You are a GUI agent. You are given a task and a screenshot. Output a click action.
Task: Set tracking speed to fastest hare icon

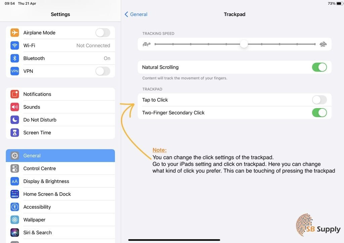pyautogui.click(x=323, y=44)
